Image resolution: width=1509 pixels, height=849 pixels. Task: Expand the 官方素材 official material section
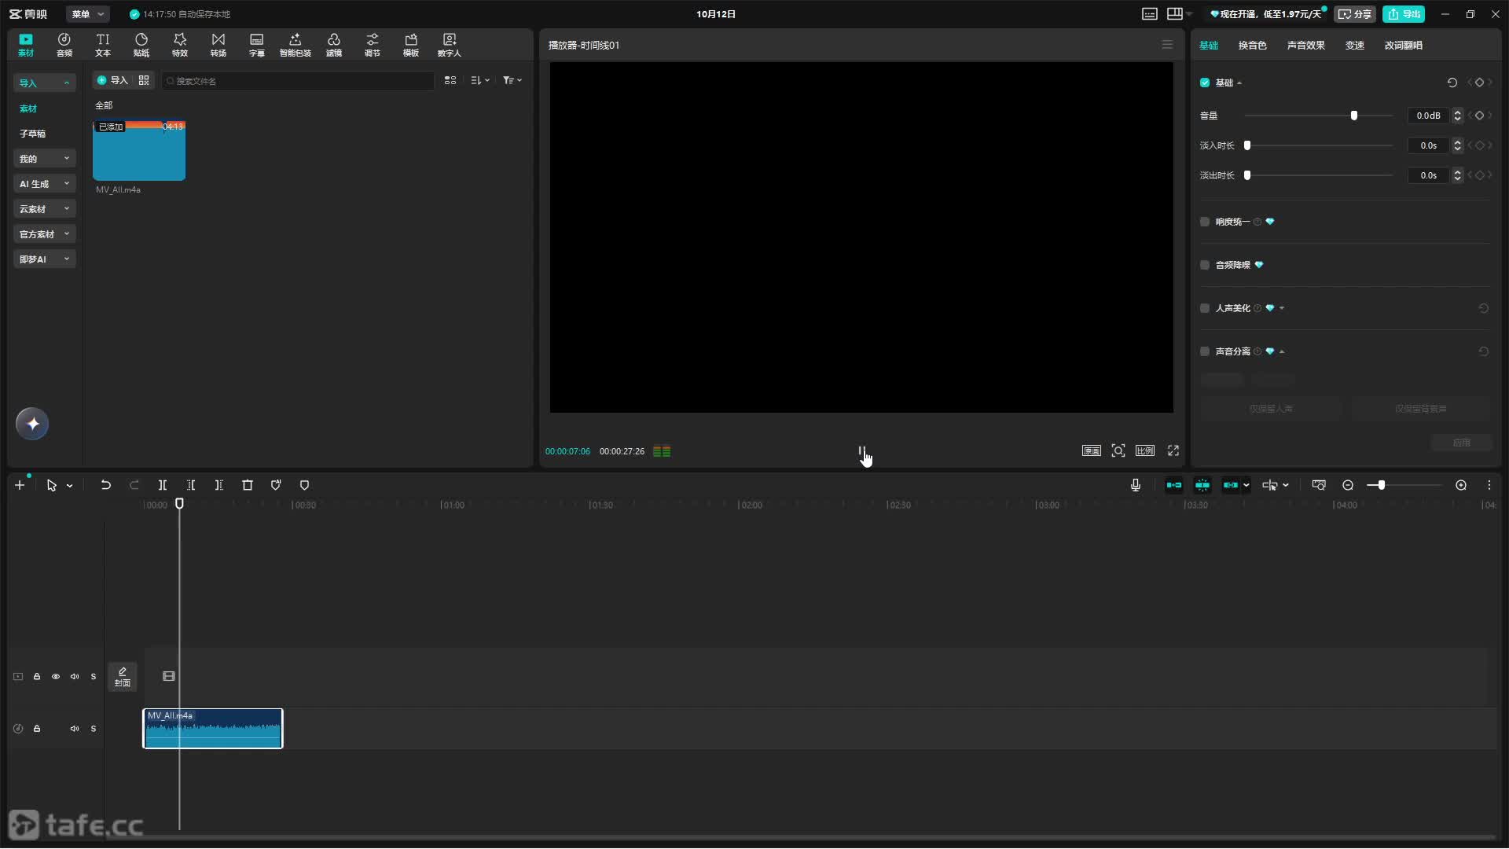45,234
